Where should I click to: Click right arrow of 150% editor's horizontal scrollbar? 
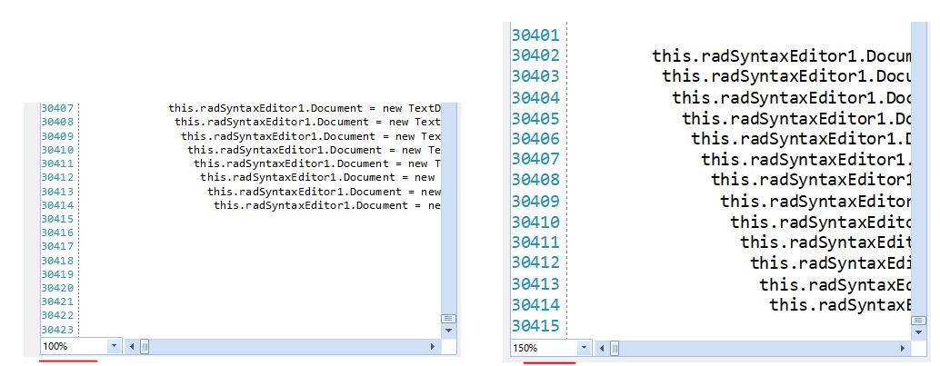(x=904, y=348)
